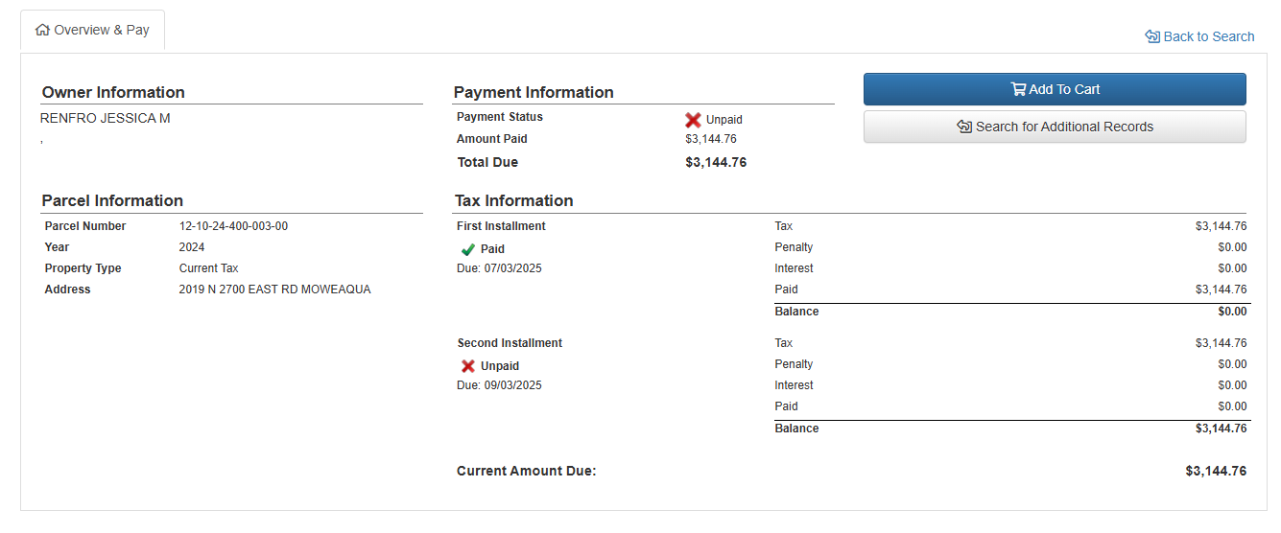Screen dimensions: 1281x533
Task: Click the icon beside Search for Additional Records
Action: (964, 127)
